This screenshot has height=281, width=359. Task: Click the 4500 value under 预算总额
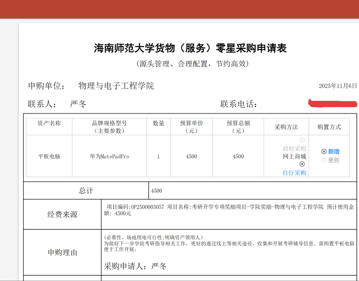coord(238,156)
